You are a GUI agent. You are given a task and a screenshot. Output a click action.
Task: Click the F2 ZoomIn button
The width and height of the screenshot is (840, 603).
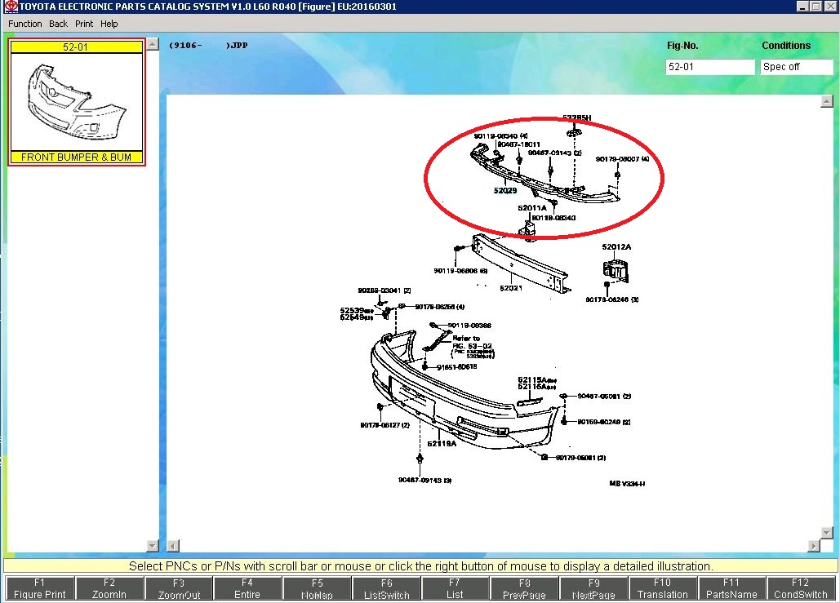pyautogui.click(x=109, y=588)
